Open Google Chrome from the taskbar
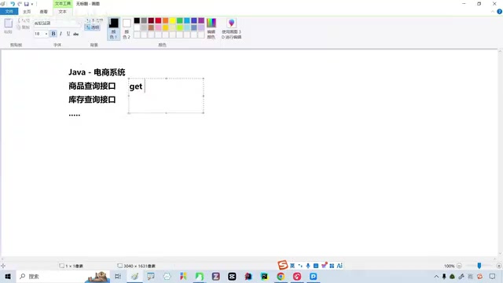Image resolution: width=503 pixels, height=283 pixels. coord(281,276)
